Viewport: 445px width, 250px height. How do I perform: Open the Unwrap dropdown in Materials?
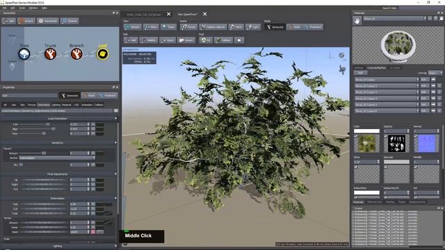point(435,73)
